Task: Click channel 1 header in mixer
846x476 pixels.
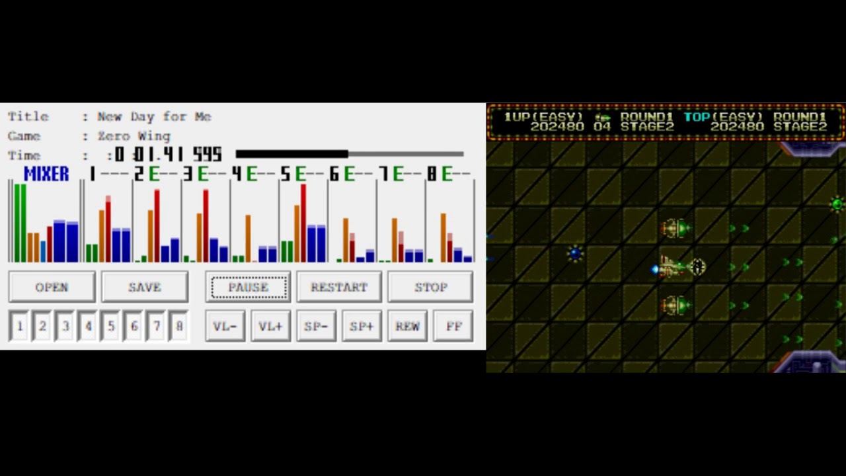Action: pos(110,174)
